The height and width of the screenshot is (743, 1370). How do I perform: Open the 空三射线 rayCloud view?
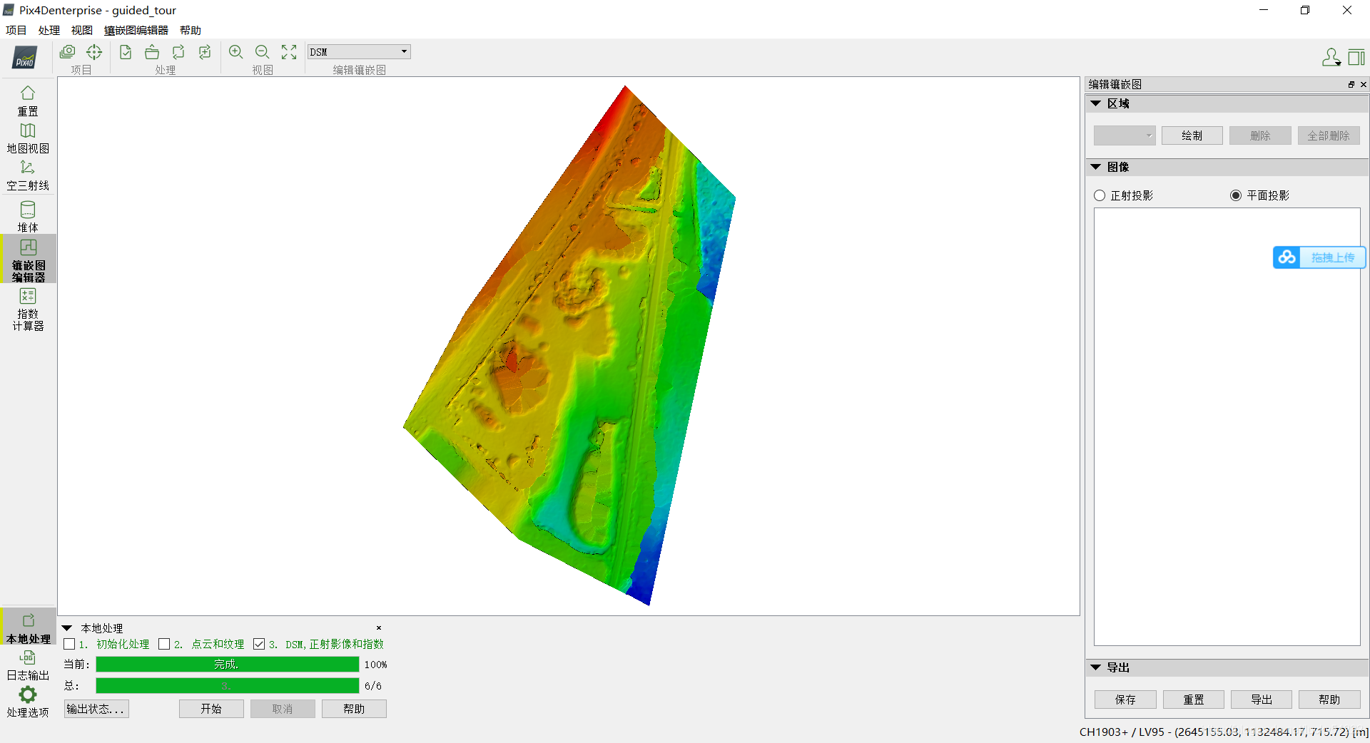point(28,175)
